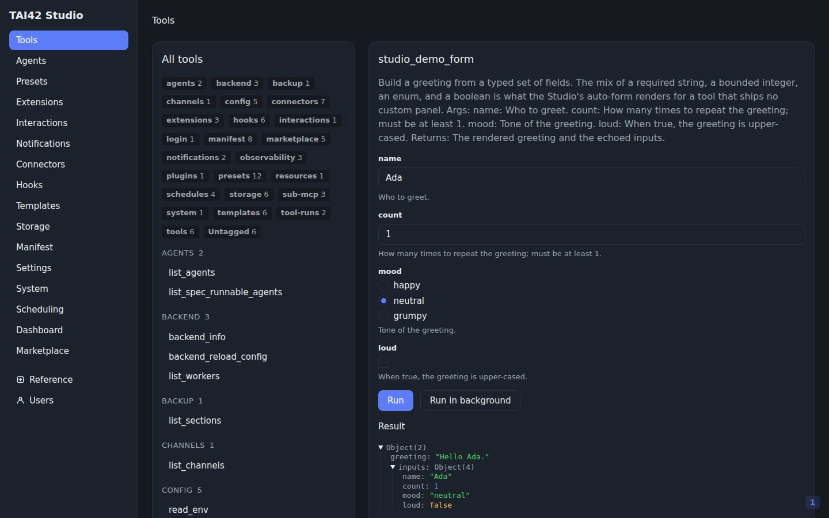The height and width of the screenshot is (518, 829).
Task: Click the Run button
Action: pos(396,401)
